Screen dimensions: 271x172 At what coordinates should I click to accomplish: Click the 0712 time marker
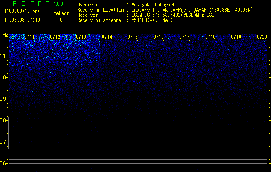point(55,37)
